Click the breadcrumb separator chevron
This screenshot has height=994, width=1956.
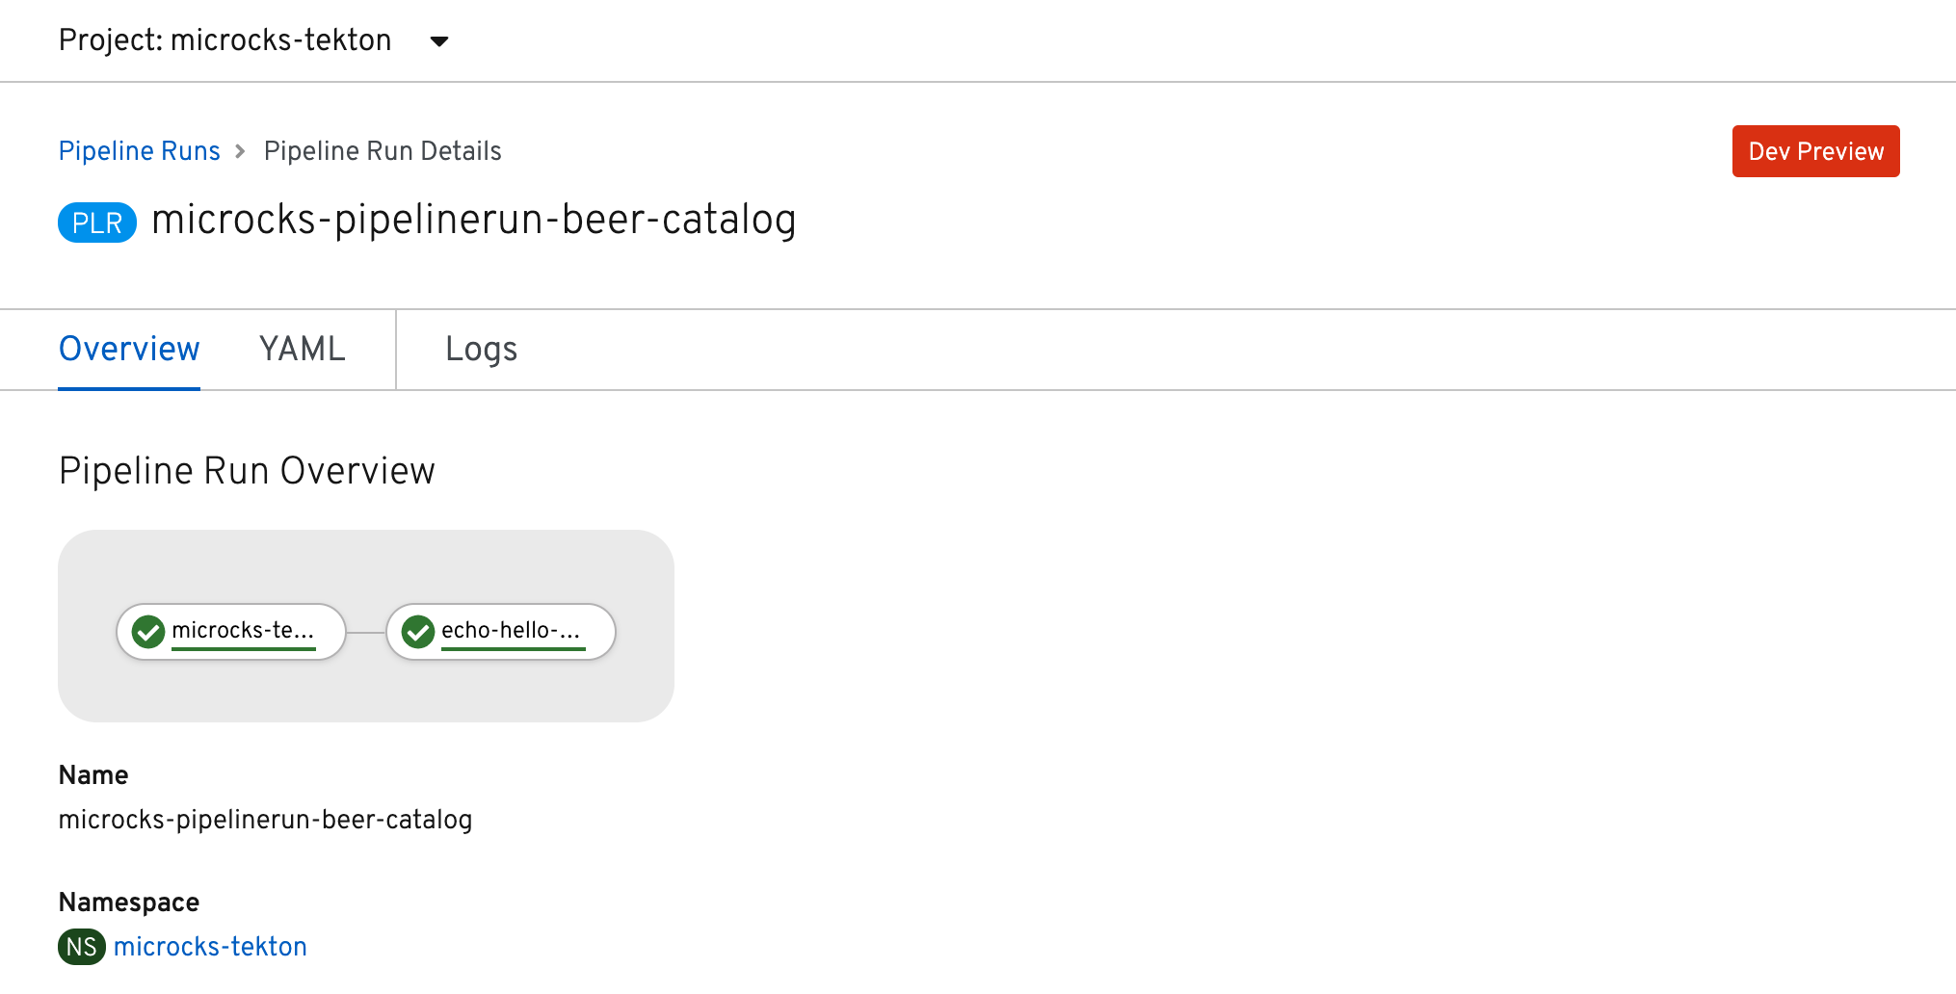point(240,151)
